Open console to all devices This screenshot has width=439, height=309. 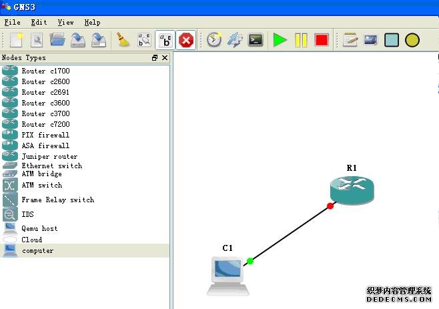(256, 40)
